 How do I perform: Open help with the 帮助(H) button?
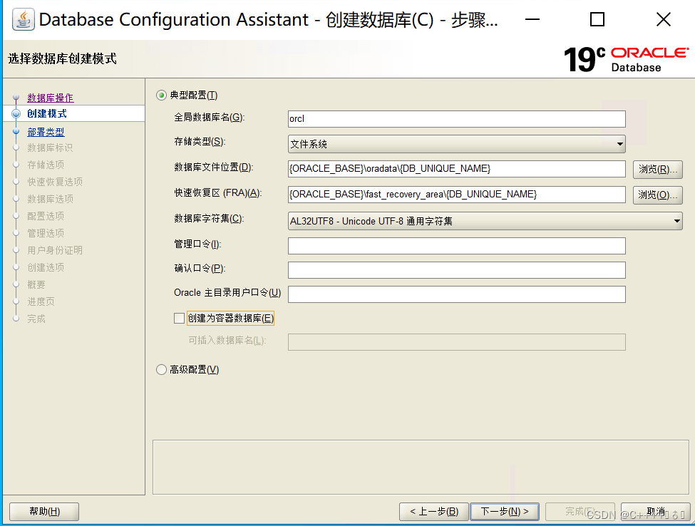[x=44, y=511]
